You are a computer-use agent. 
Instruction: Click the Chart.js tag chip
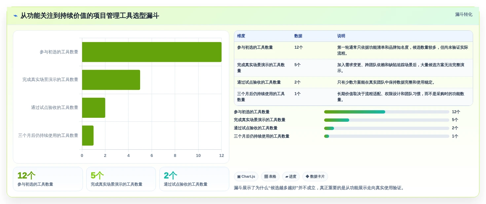pos(246,177)
